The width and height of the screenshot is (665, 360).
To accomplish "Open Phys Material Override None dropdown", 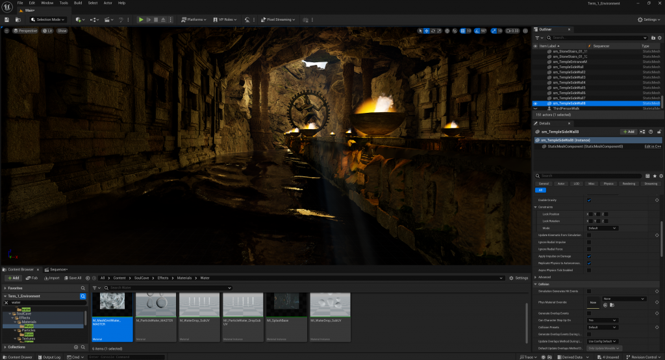I will pyautogui.click(x=624, y=298).
